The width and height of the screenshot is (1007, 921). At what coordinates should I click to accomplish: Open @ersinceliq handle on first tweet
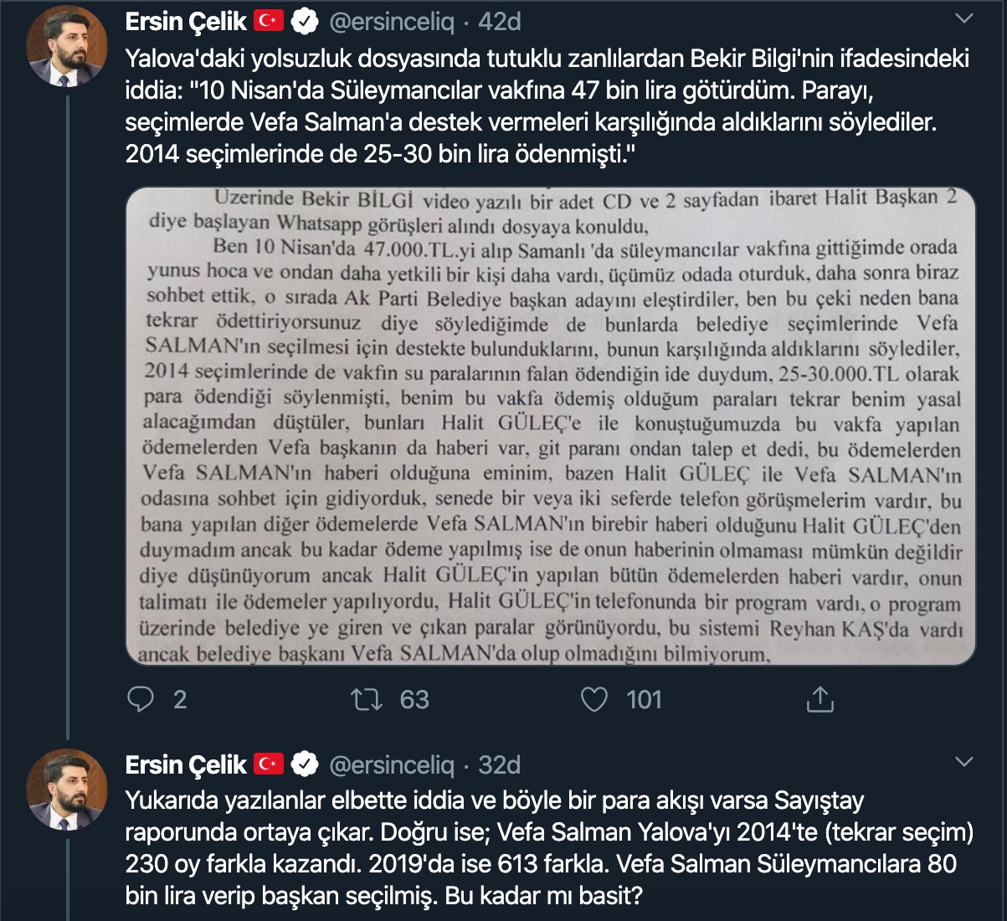tap(392, 21)
